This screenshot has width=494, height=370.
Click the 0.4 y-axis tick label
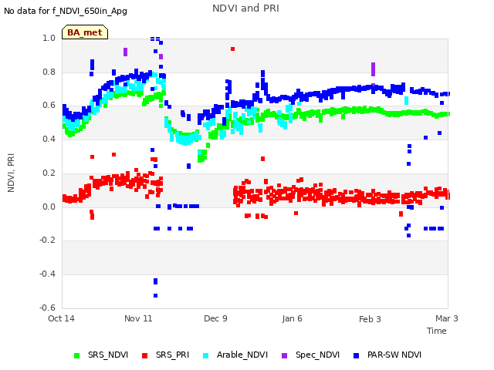(x=49, y=139)
